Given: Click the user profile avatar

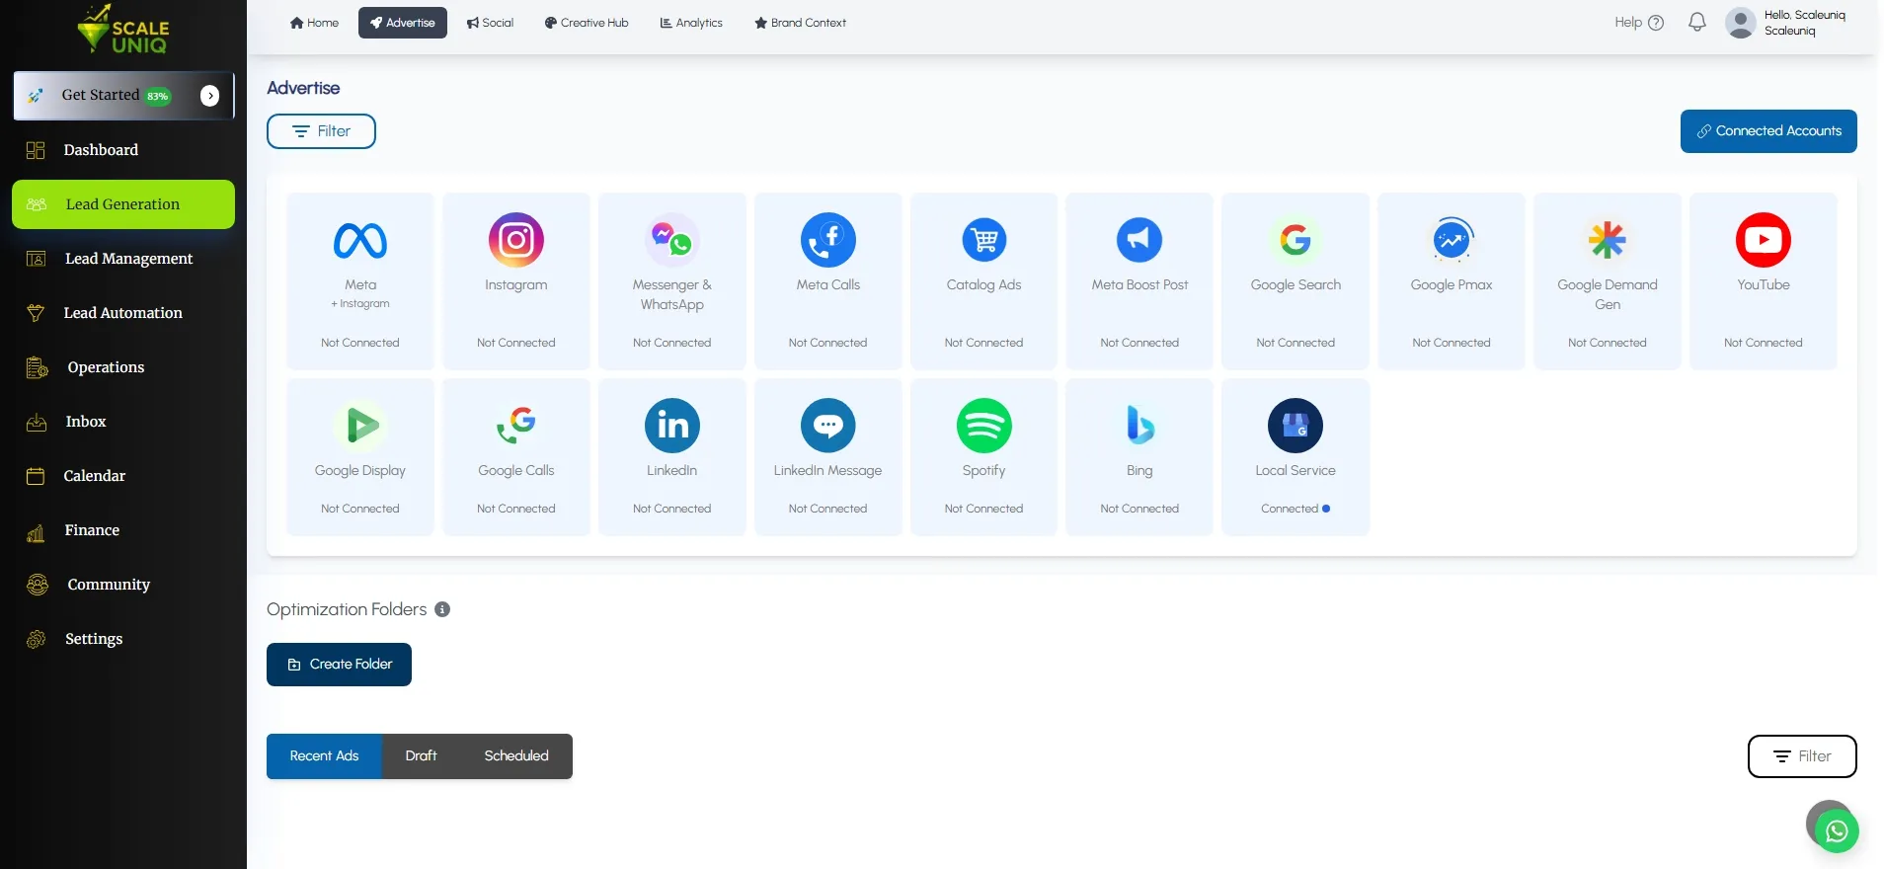Looking at the screenshot, I should pos(1741,23).
